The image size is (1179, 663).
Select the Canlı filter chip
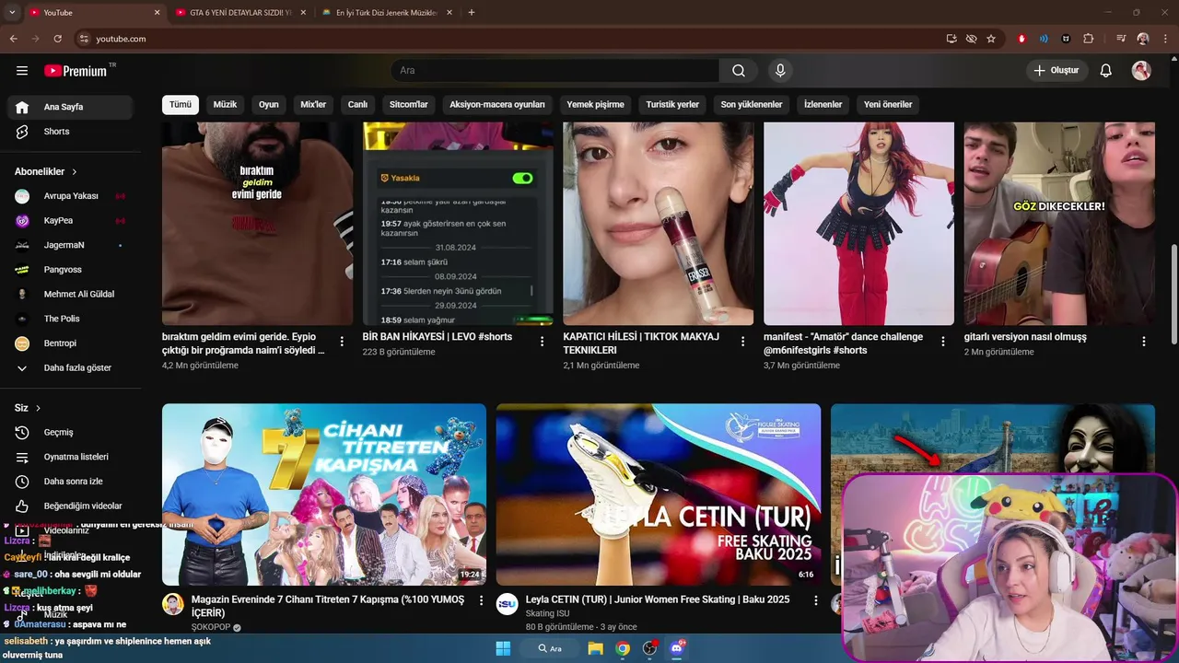[x=357, y=105]
